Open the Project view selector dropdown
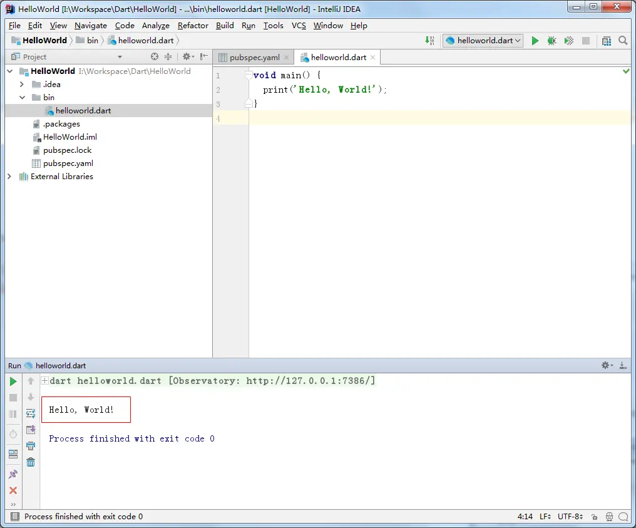The image size is (636, 528). pyautogui.click(x=120, y=57)
